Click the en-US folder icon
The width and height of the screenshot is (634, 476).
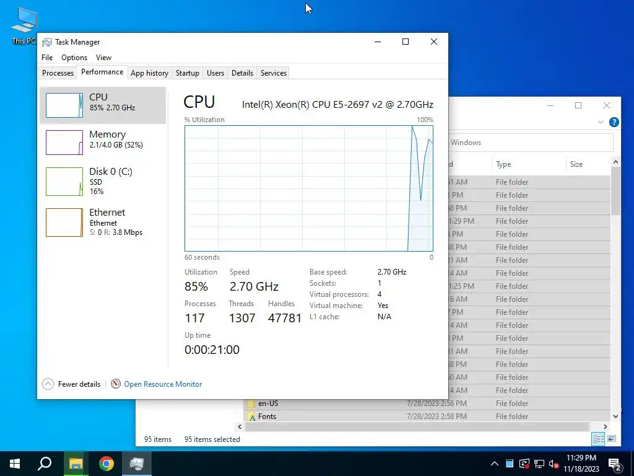click(251, 403)
